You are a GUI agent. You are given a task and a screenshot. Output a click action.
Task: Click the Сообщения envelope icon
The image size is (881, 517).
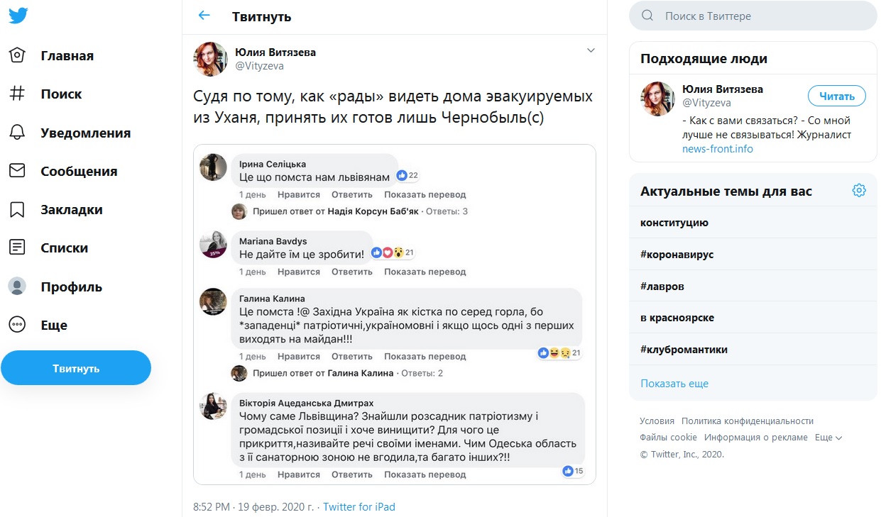[17, 171]
